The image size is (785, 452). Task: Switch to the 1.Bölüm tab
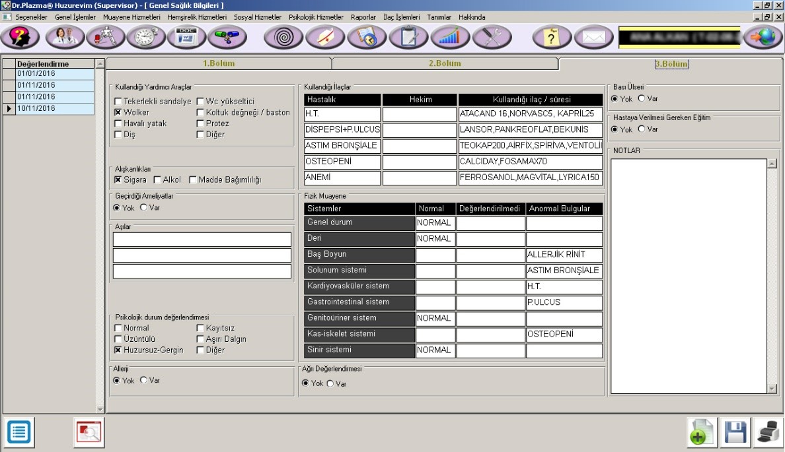(219, 63)
